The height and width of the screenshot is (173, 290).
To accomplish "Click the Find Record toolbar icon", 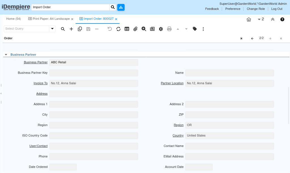I will (x=63, y=29).
